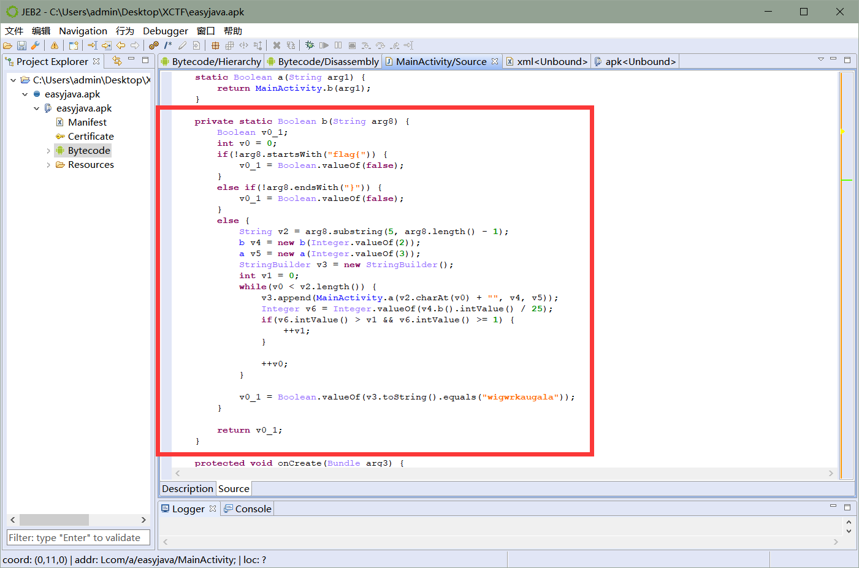Click the decompile gears toolbar icon
The image size is (859, 568).
tap(153, 45)
